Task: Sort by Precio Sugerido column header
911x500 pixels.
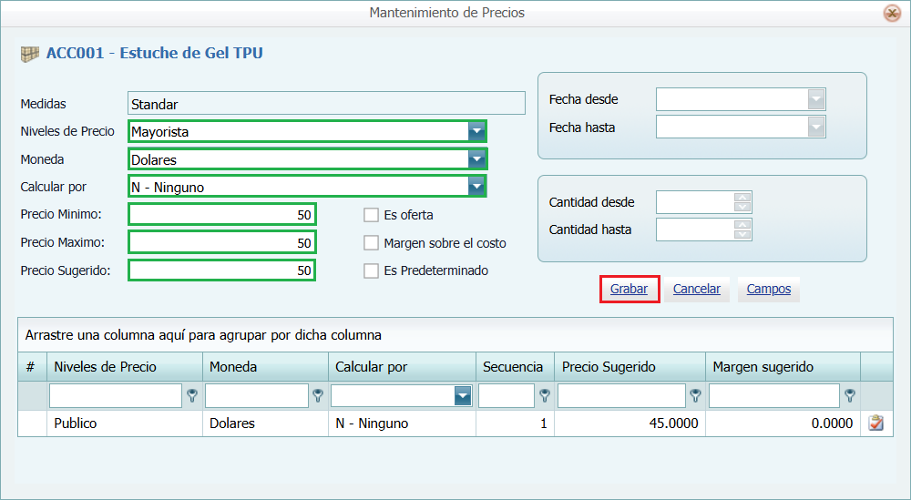Action: pyautogui.click(x=609, y=367)
